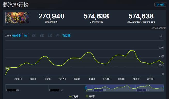Click the 3月6日 axis label
The width and height of the screenshot is (169, 99).
[x=18, y=79]
